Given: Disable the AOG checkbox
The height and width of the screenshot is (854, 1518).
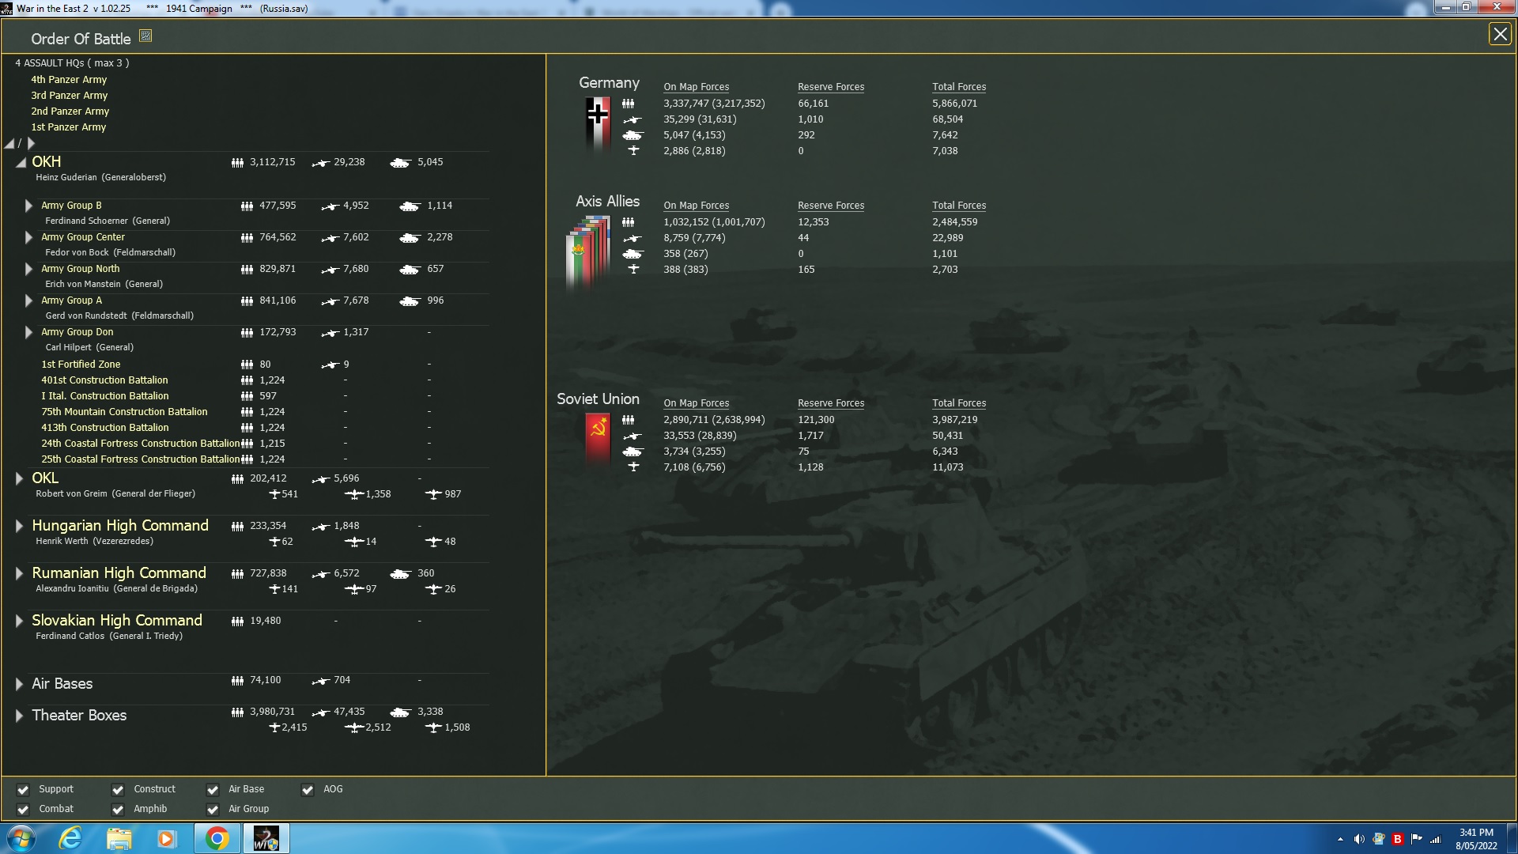Looking at the screenshot, I should [308, 789].
